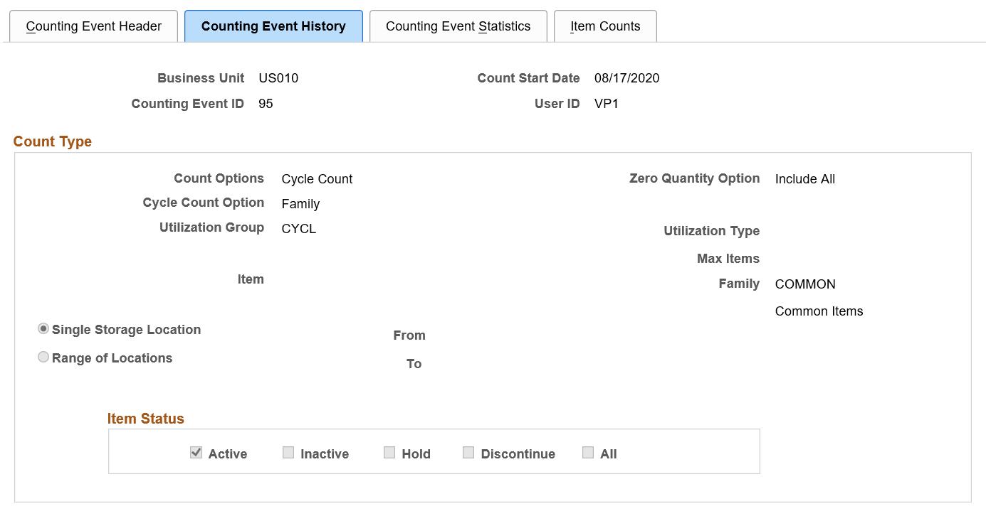Select the Item Counts tab
Image resolution: width=986 pixels, height=516 pixels.
[604, 26]
